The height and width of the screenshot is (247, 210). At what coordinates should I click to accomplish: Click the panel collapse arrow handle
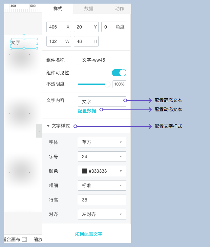[x=39, y=131]
